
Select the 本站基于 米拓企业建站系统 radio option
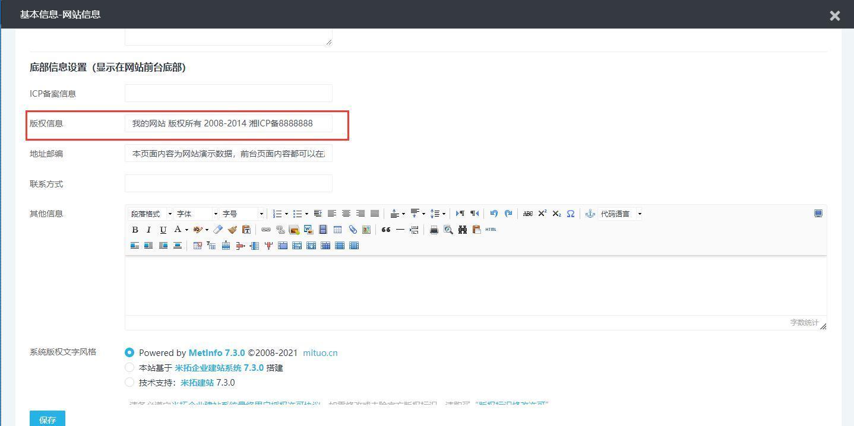point(129,367)
